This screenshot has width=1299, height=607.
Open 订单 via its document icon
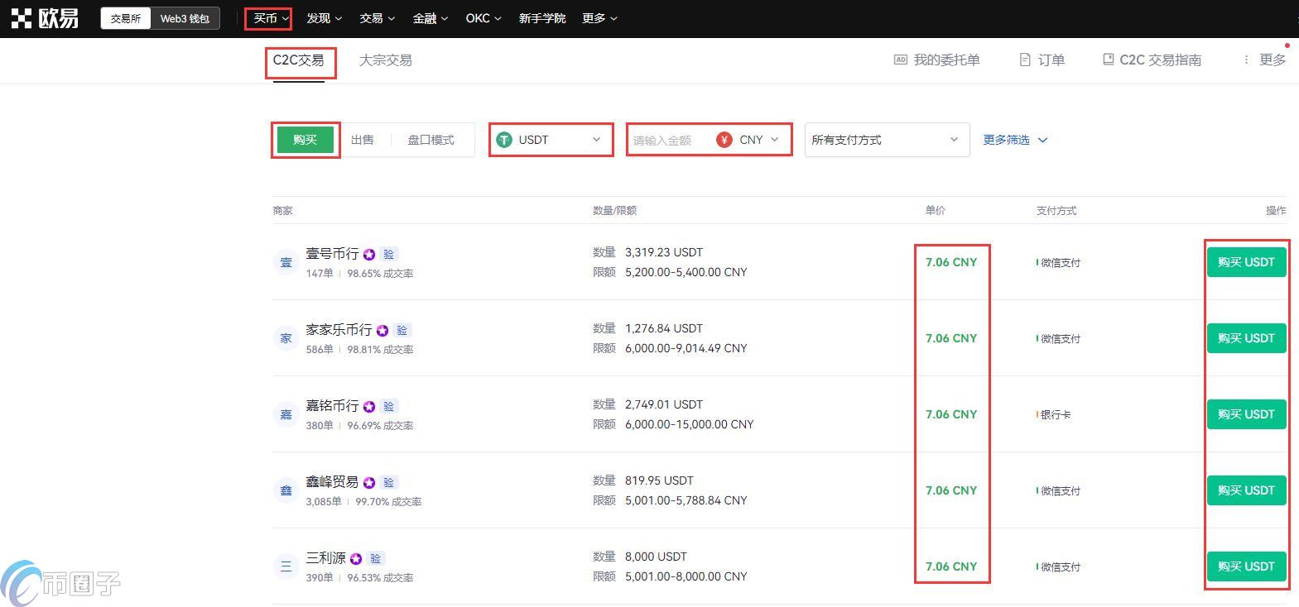1025,60
